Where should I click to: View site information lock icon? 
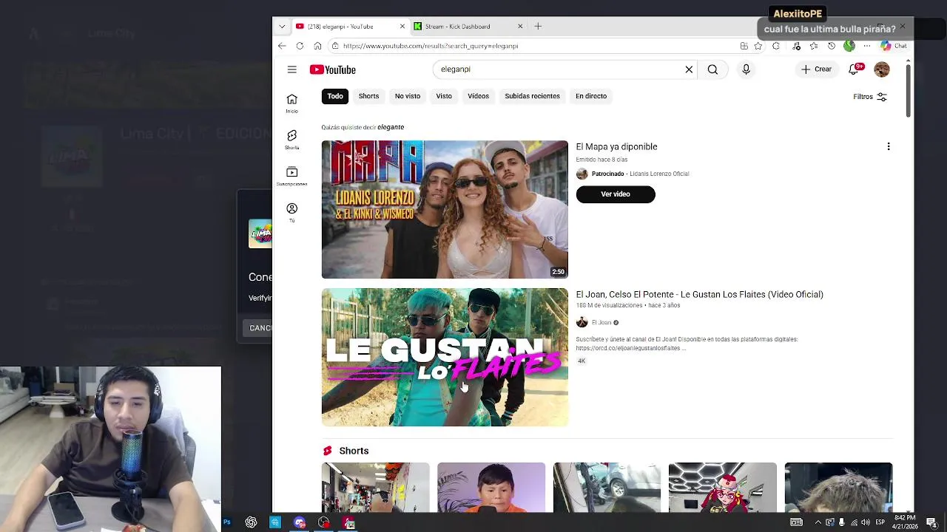[x=335, y=46]
